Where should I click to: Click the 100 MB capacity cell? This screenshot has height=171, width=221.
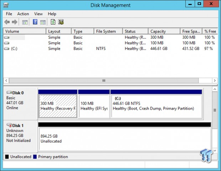click(157, 43)
